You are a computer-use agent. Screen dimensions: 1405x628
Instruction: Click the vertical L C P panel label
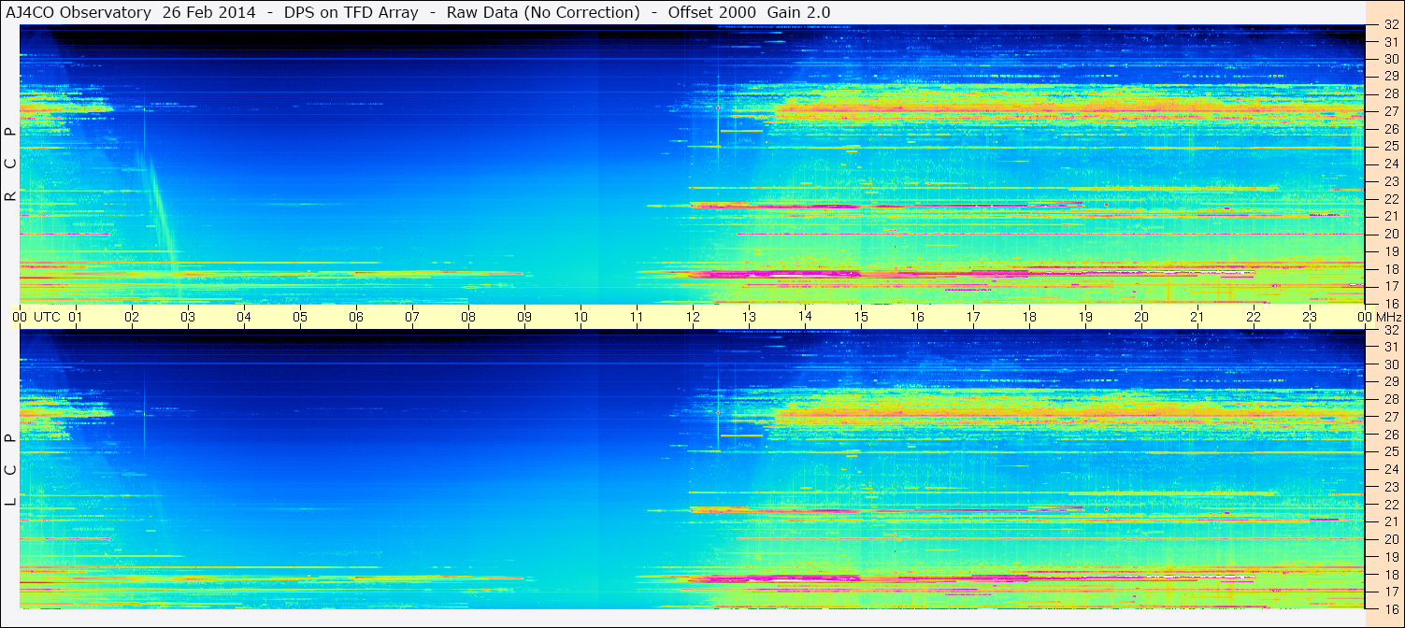click(x=10, y=470)
